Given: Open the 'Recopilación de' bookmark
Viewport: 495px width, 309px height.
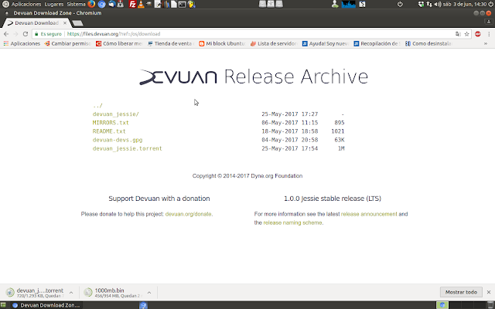Looking at the screenshot, I should tap(377, 43).
